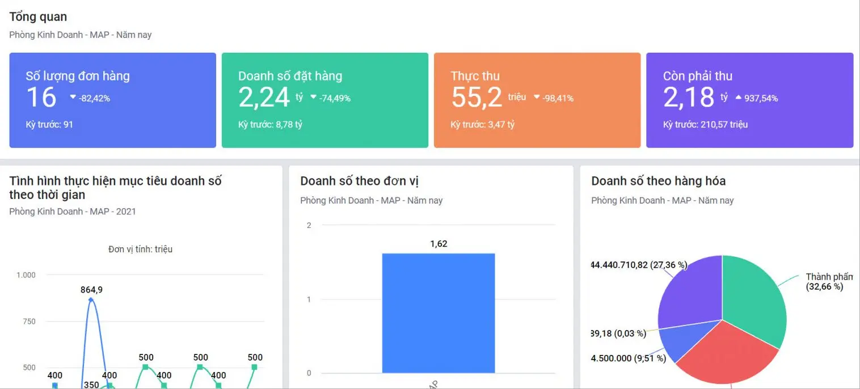
Task: Click the text Kỳ trước: 210,57 triệu
Action: (705, 124)
